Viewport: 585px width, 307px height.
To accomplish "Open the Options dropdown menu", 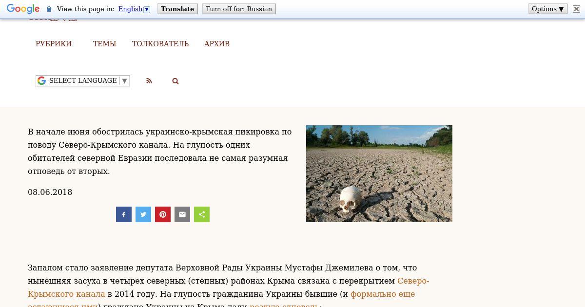I will (548, 9).
